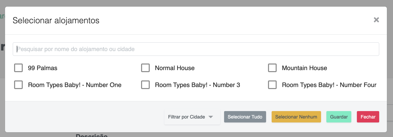This screenshot has height=137, width=393.
Task: Click the red Fechar button
Action: click(x=368, y=117)
